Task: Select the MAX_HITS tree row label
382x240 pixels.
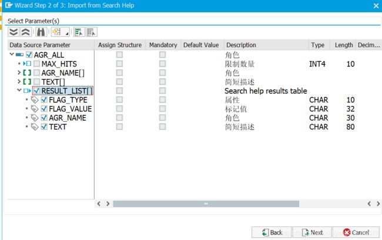Action: 59,64
